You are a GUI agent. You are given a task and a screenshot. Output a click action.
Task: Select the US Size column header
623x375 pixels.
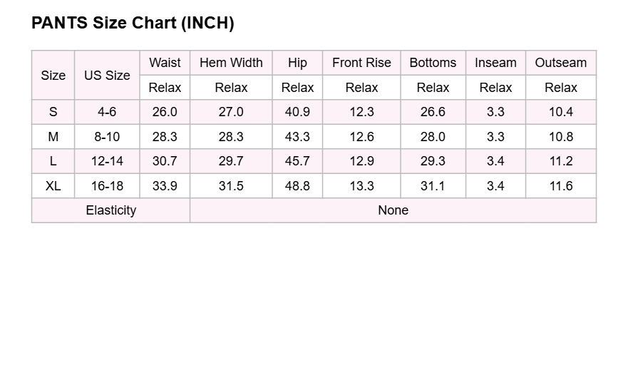click(107, 75)
